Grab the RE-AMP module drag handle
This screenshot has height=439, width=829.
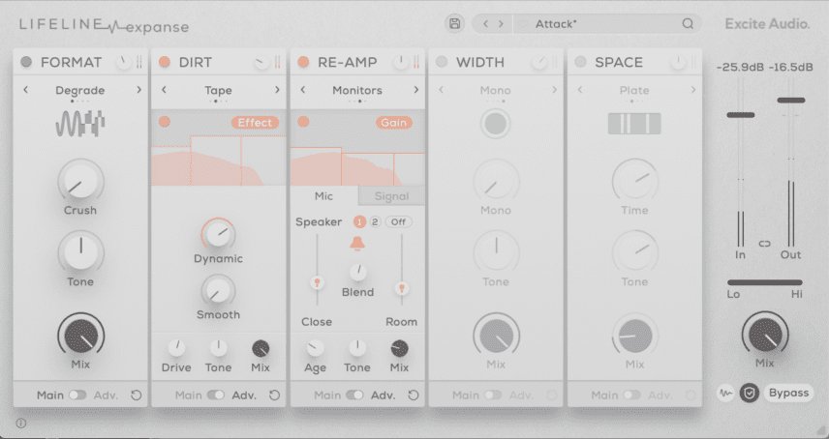click(x=416, y=62)
